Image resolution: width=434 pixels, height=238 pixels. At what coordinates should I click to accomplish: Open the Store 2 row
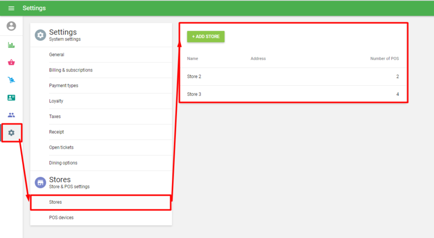point(293,76)
